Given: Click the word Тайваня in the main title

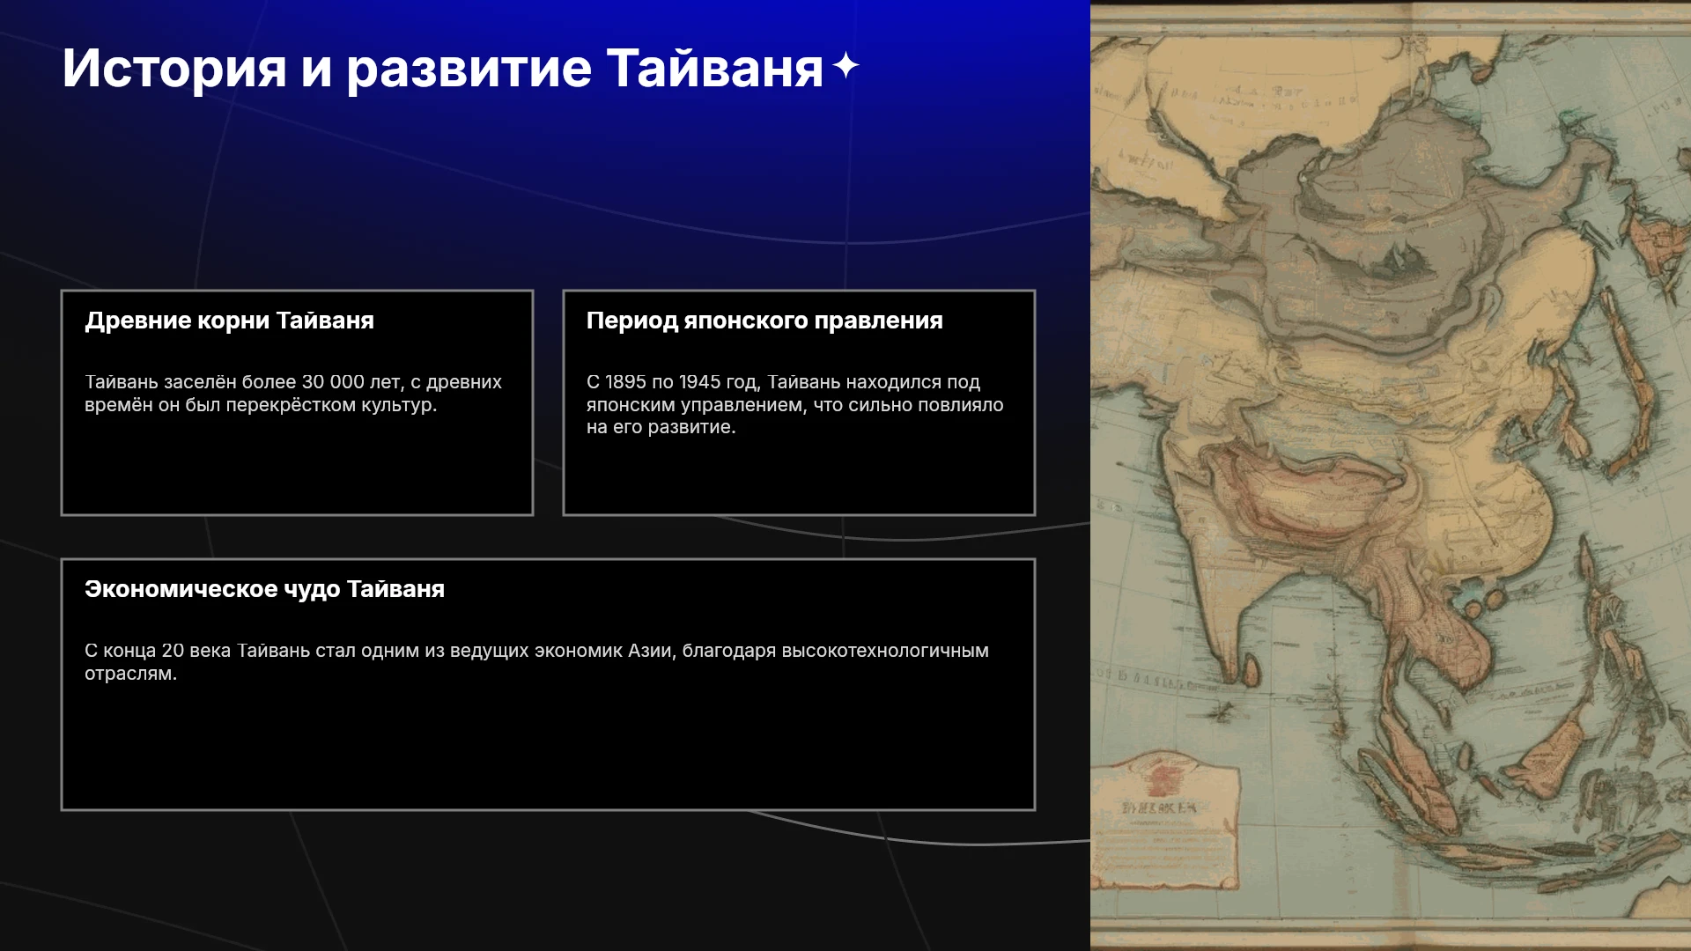Looking at the screenshot, I should pos(714,68).
